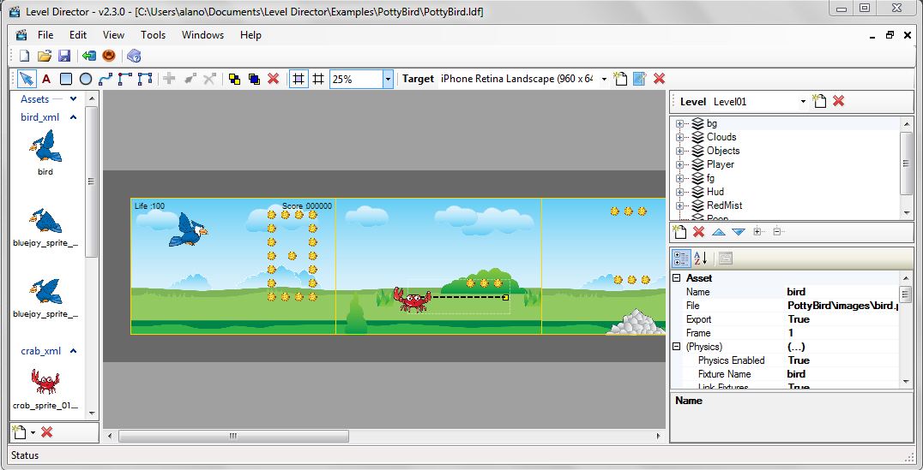Image resolution: width=923 pixels, height=470 pixels.
Task: Collapse the bird_xml asset group
Action: (73, 117)
